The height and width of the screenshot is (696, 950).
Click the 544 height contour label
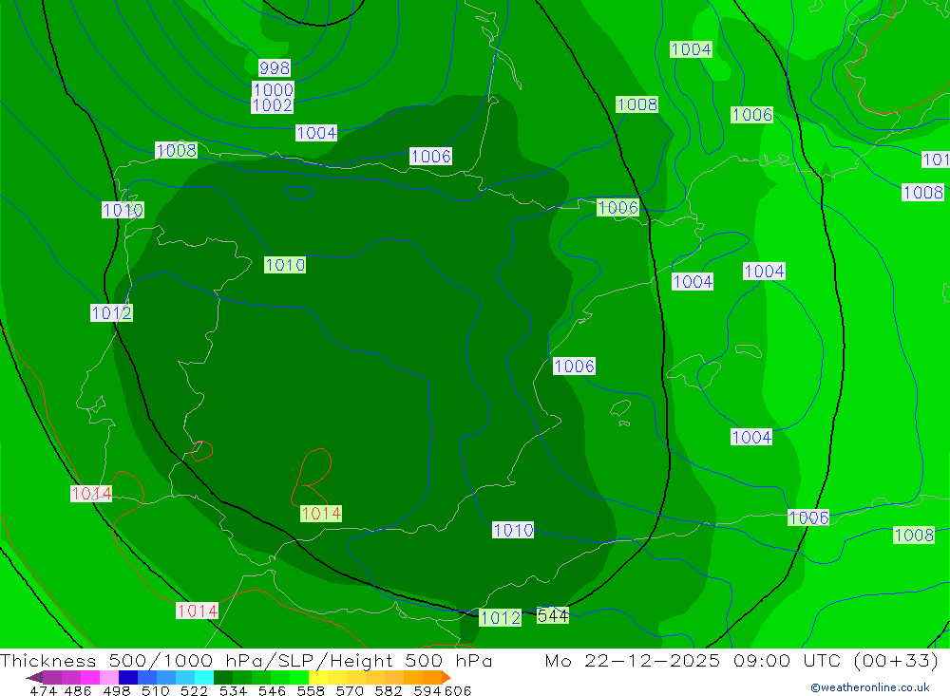pyautogui.click(x=553, y=615)
